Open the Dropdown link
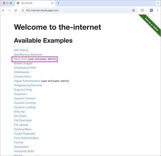Image resolution: width=161 pixels, height=156 pixels. tap(20, 94)
